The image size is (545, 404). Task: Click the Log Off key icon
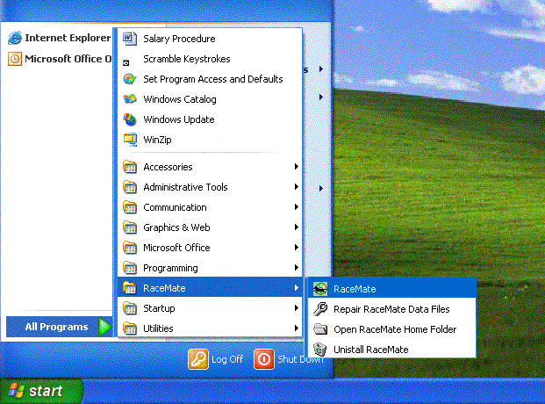198,359
